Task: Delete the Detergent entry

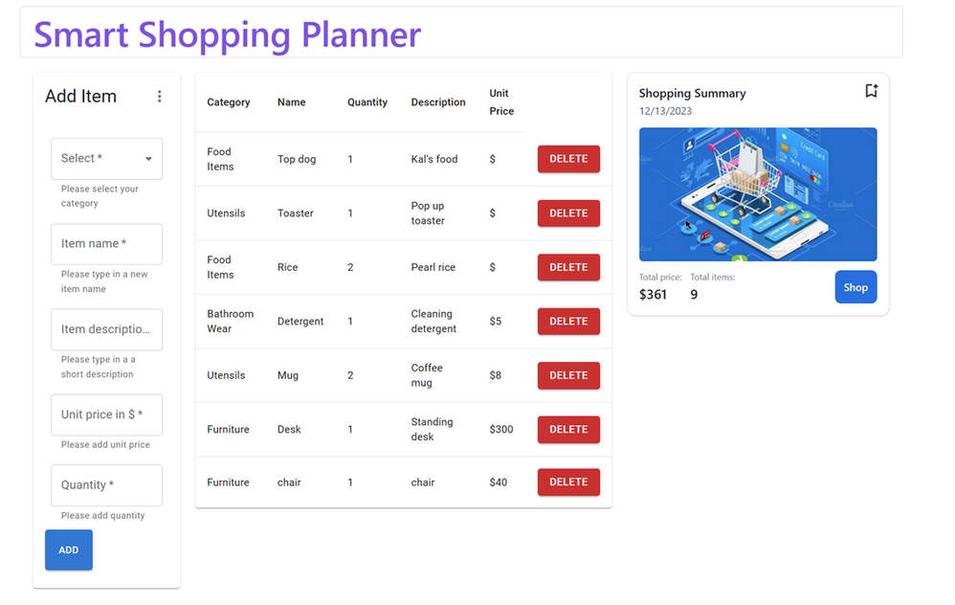Action: pos(568,321)
